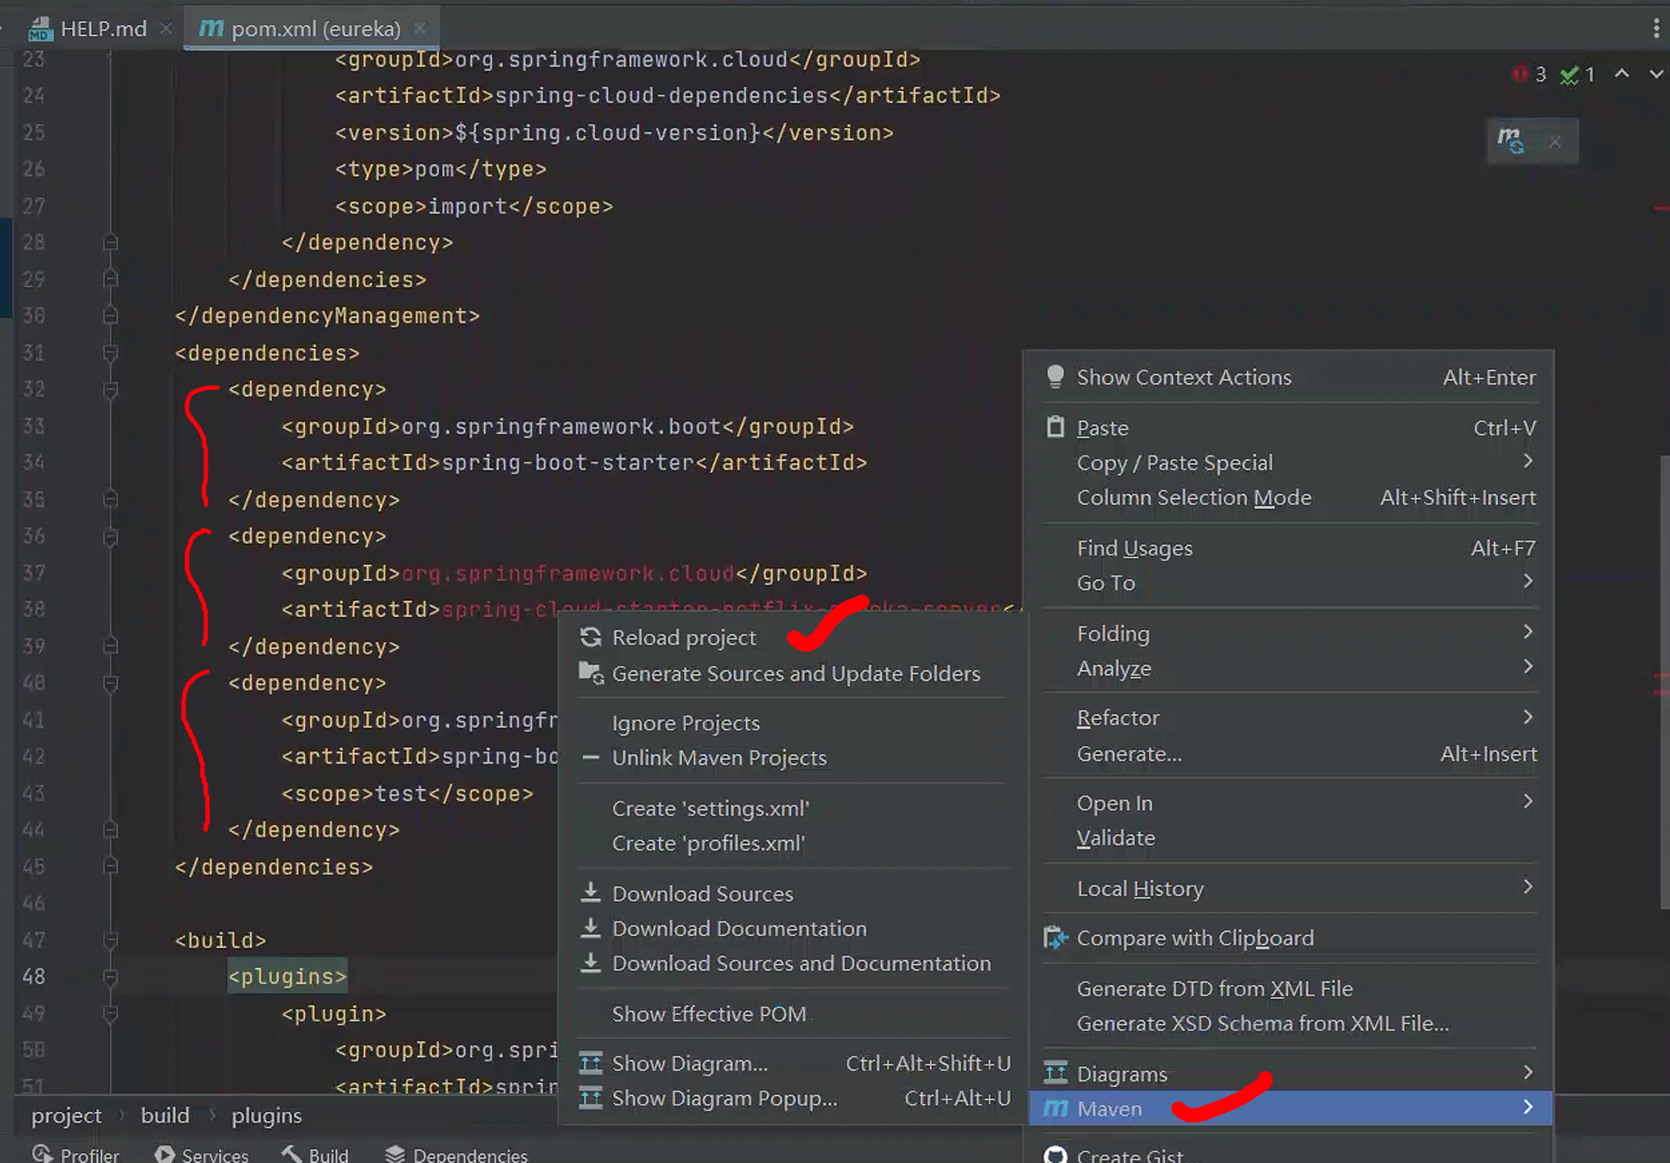This screenshot has height=1163, width=1670.
Task: Click the Reload project icon in the submenu
Action: 590,638
